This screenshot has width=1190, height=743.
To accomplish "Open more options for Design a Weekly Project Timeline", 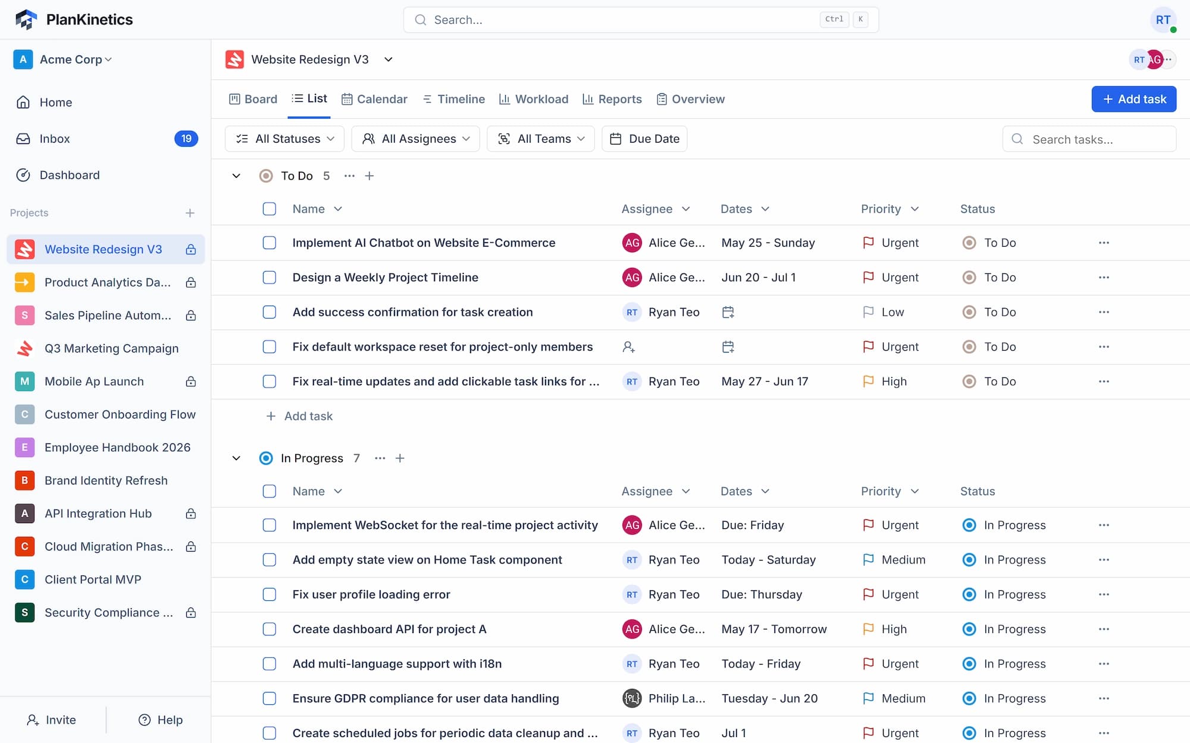I will [1104, 278].
